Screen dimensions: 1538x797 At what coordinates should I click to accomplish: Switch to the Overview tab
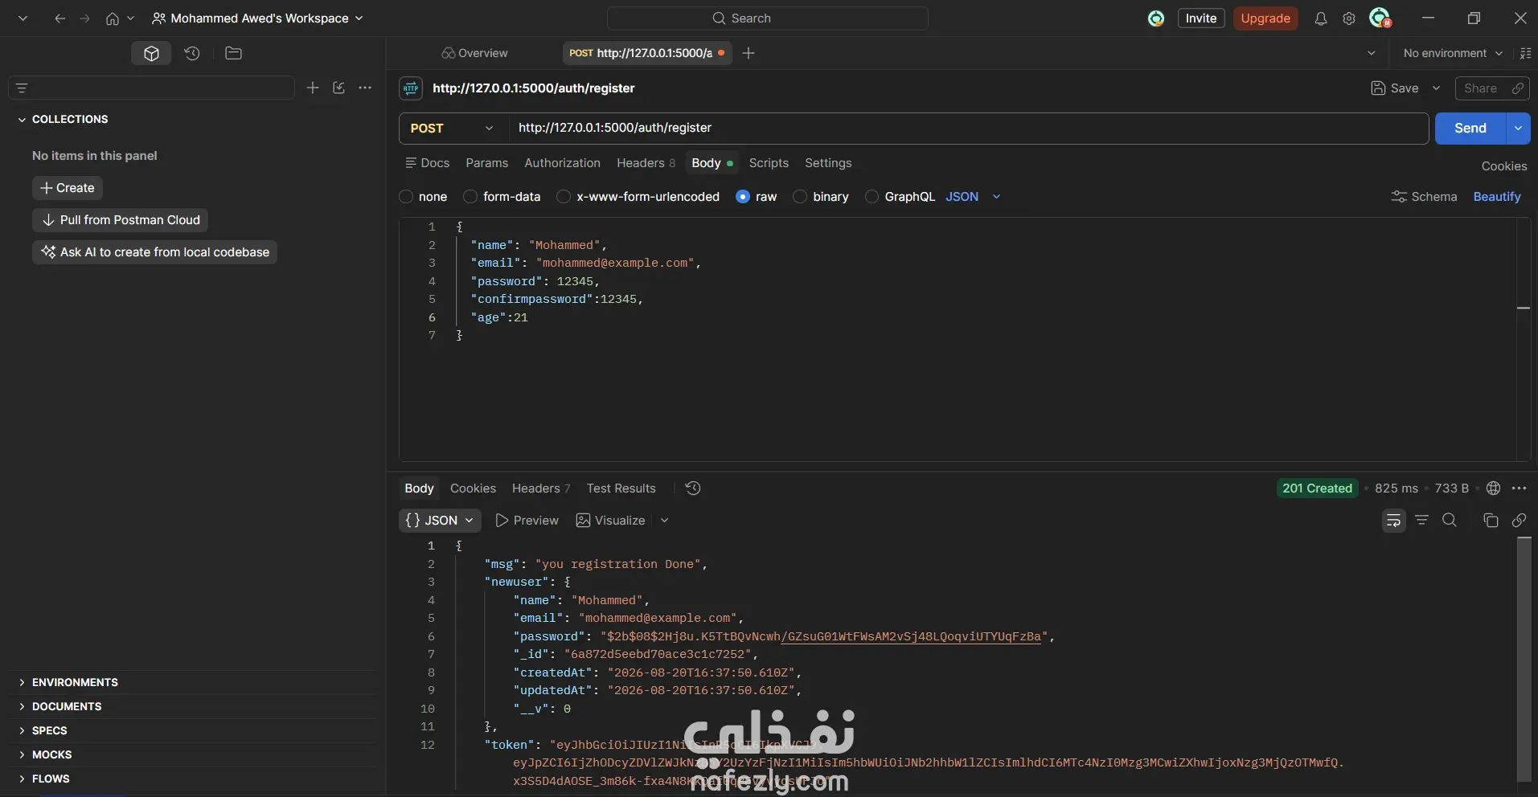(474, 53)
